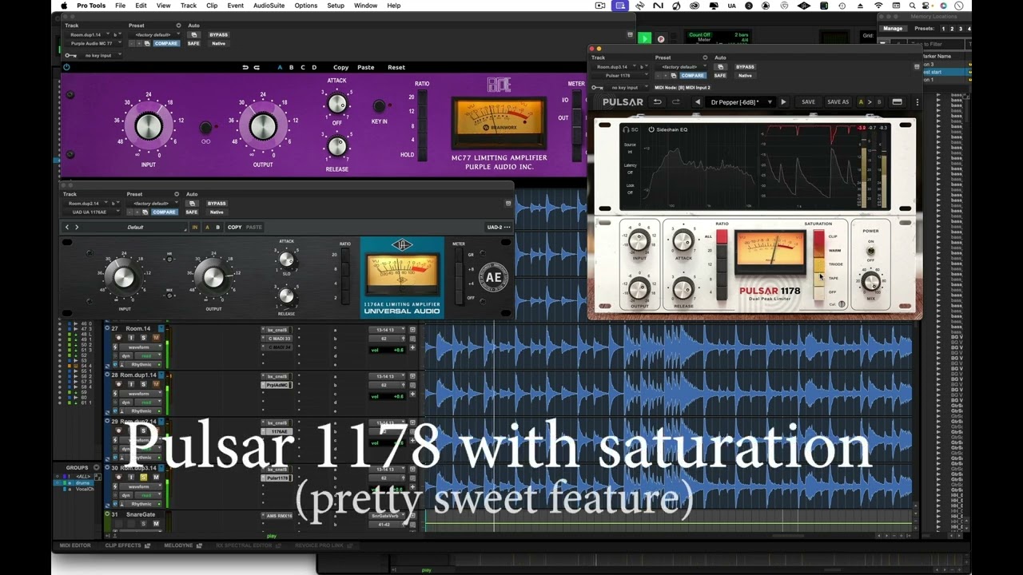Open the Event menu

[x=235, y=6]
